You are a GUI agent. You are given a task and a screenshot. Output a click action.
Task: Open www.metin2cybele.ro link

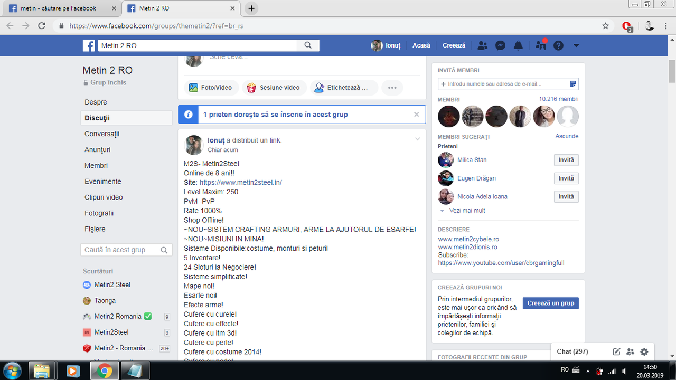468,239
